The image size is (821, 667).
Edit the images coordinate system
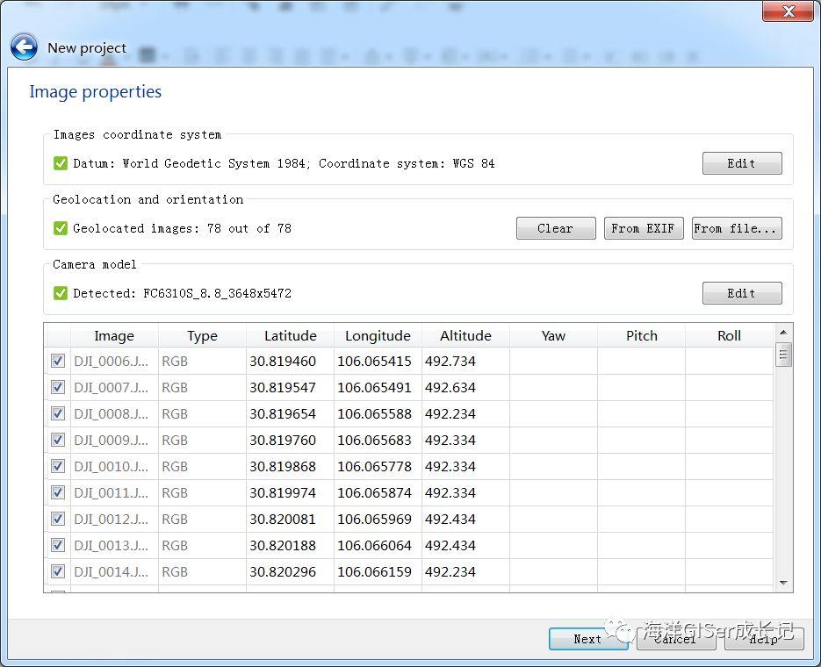[742, 163]
